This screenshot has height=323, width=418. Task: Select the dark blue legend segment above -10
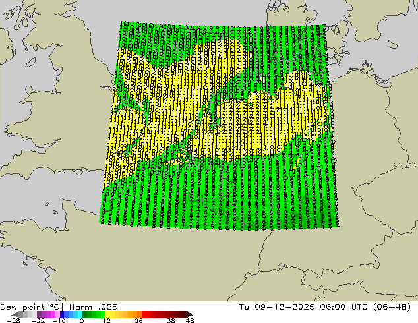62,314
